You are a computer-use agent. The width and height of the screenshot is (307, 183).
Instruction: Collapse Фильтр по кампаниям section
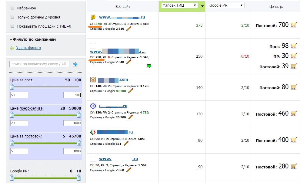pos(33,39)
